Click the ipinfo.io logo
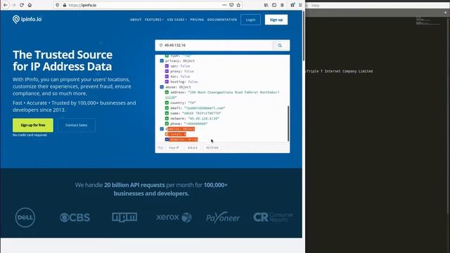Image resolution: width=450 pixels, height=253 pixels. pos(27,19)
